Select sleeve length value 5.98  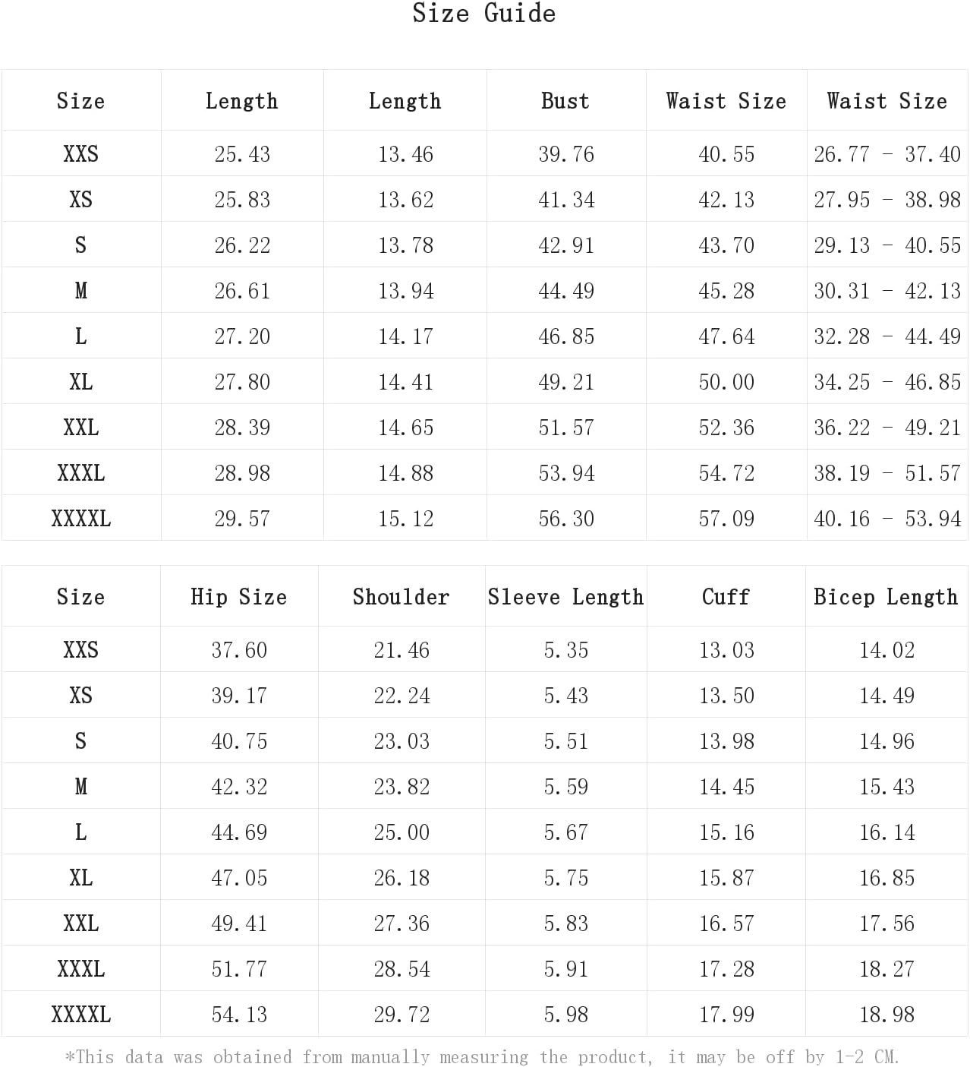tap(566, 1015)
